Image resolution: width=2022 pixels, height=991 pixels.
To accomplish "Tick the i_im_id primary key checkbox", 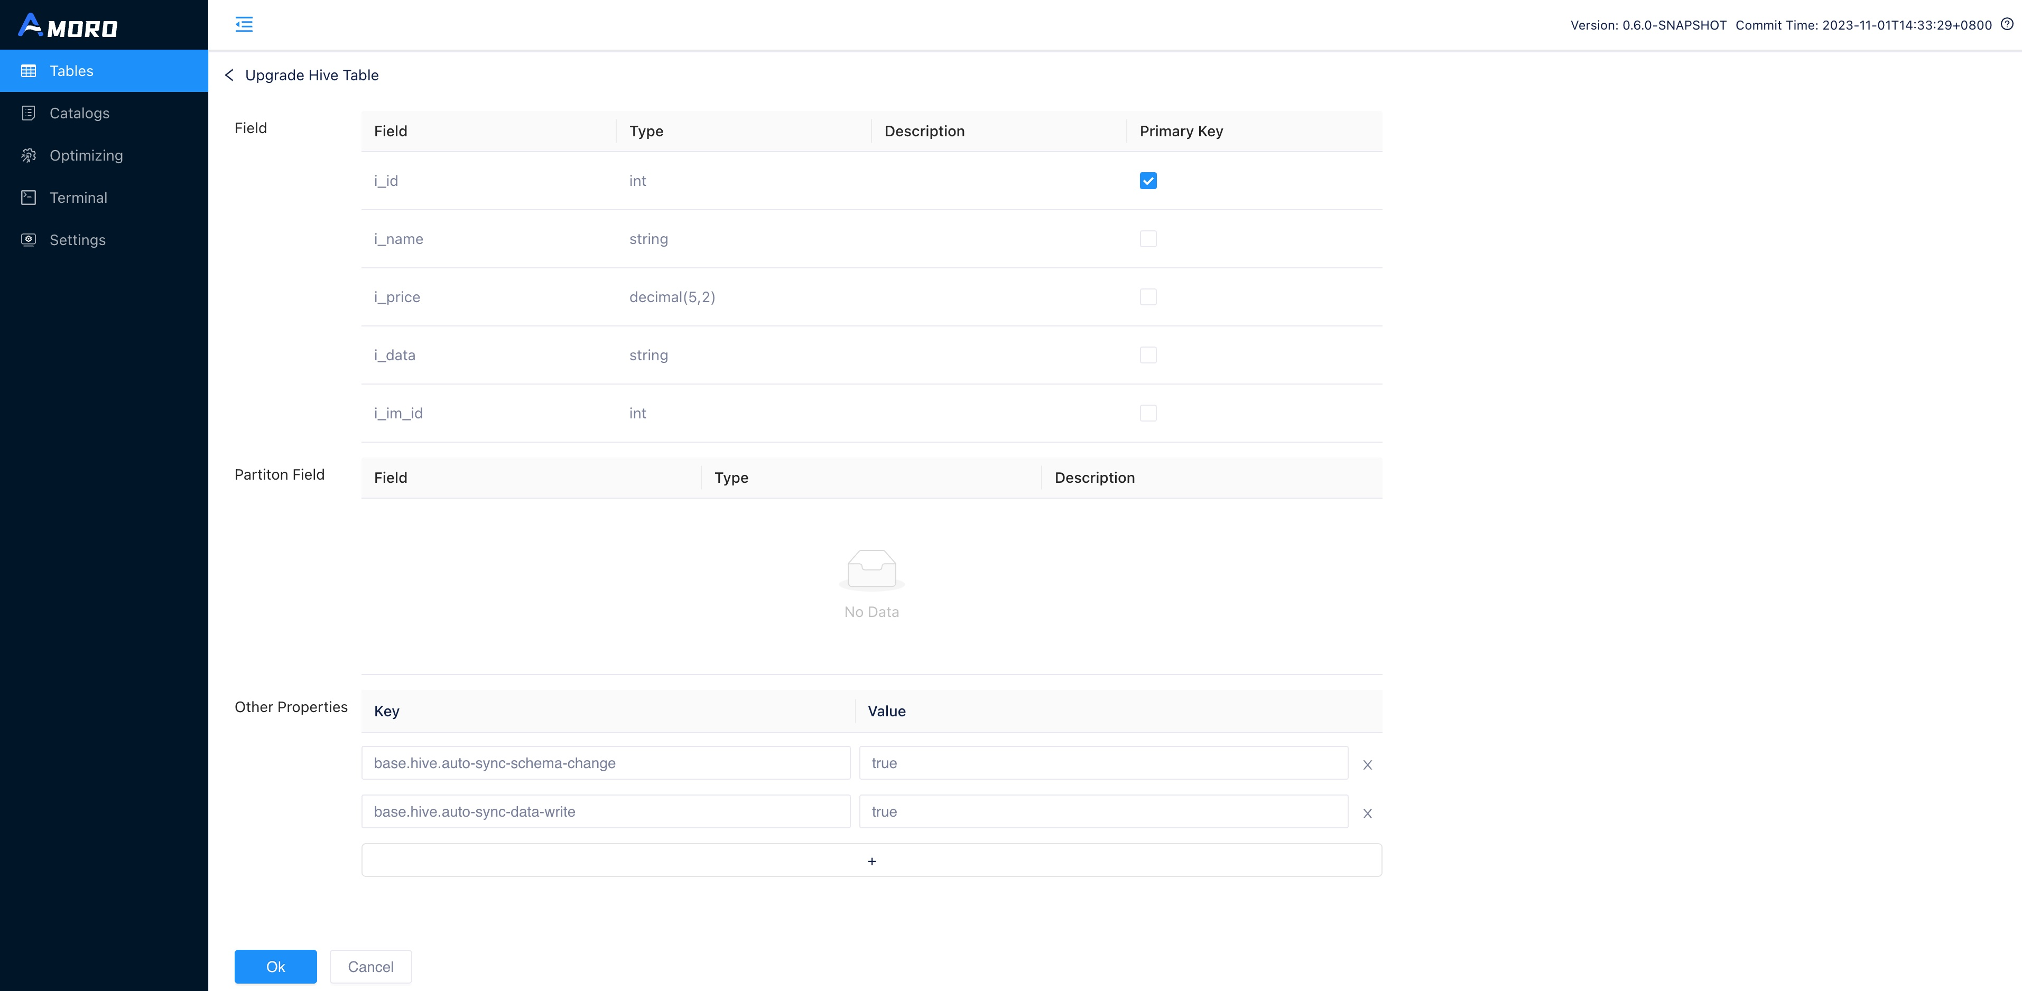I will point(1147,413).
